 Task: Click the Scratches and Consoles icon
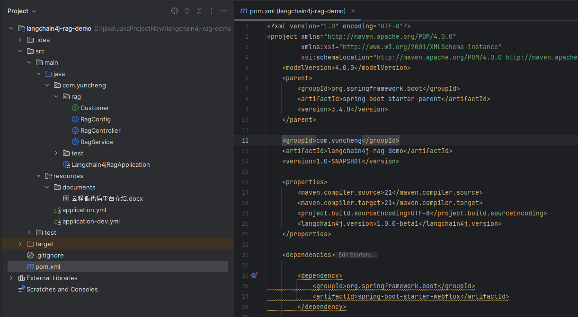click(x=21, y=289)
